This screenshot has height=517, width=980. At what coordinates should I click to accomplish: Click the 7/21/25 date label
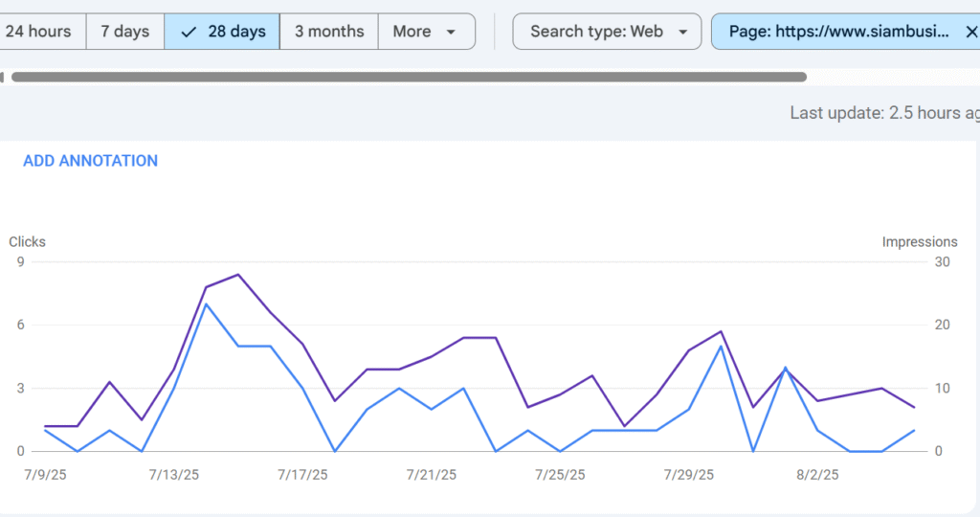[x=431, y=475]
